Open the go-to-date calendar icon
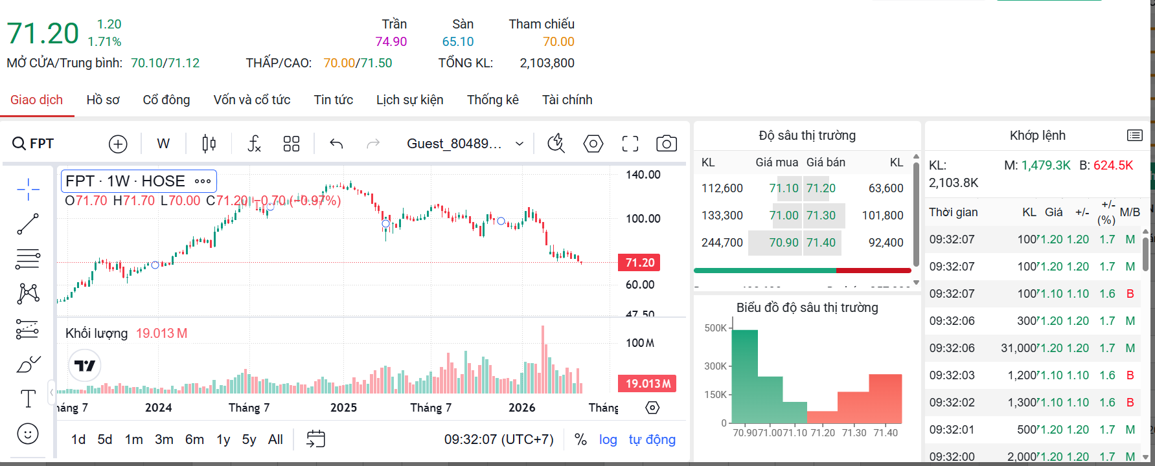The height and width of the screenshot is (466, 1155). pyautogui.click(x=315, y=439)
